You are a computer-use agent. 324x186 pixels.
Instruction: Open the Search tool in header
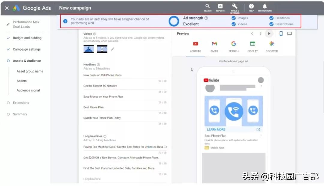click(x=208, y=7)
